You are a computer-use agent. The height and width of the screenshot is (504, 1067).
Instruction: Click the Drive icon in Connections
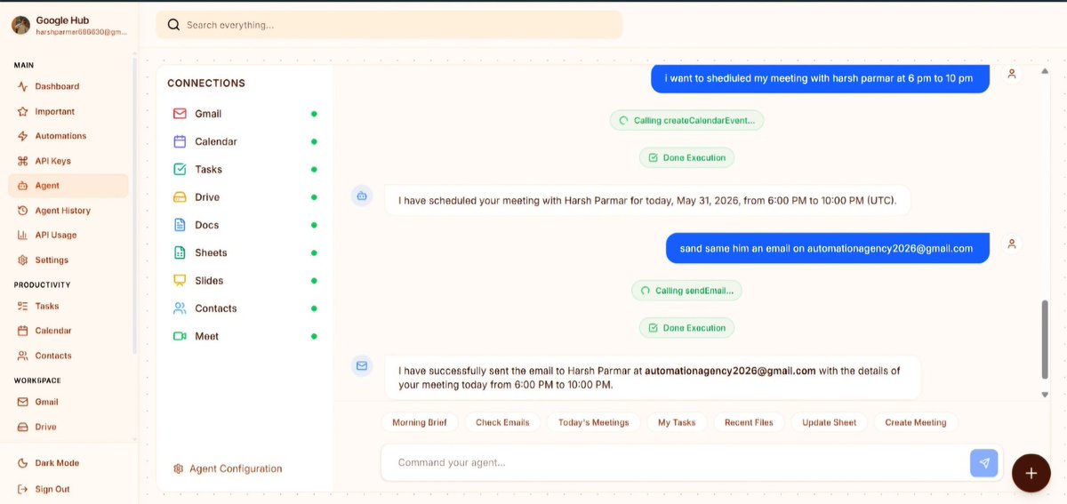click(180, 197)
